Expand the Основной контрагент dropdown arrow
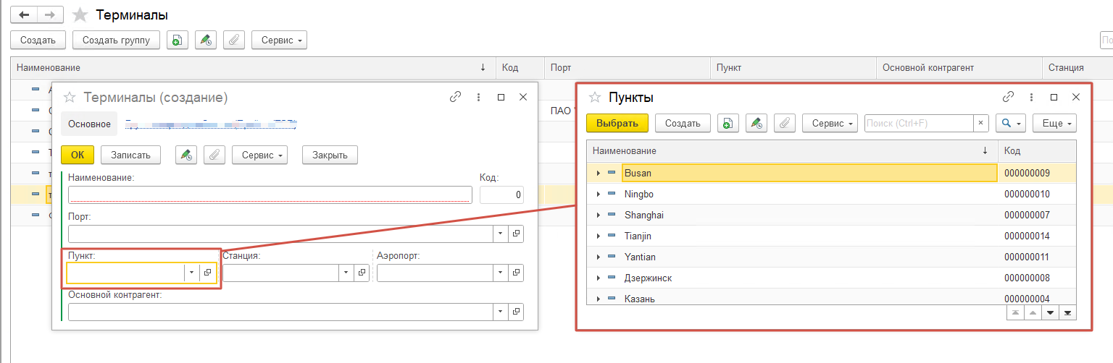This screenshot has width=1113, height=363. point(501,312)
